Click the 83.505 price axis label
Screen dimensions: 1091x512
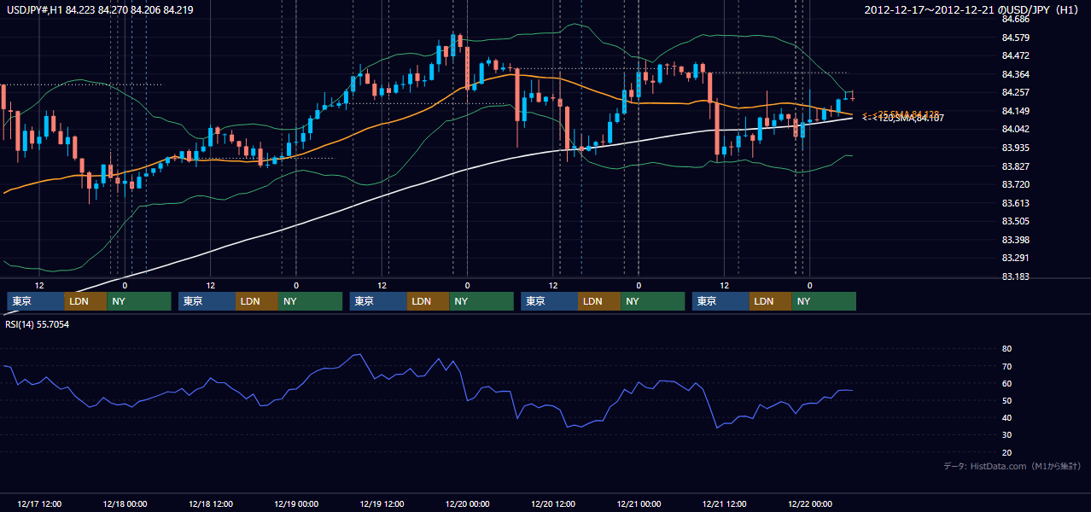tap(1015, 221)
